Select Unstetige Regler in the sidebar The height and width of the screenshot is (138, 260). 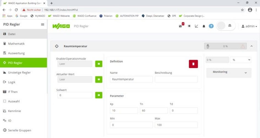click(19, 72)
